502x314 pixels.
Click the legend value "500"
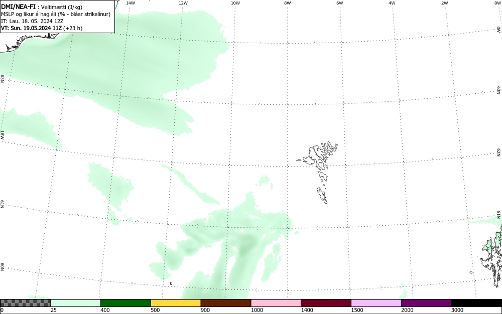(x=155, y=310)
